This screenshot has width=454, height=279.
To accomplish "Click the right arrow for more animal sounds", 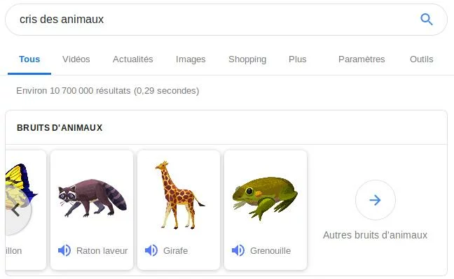I will click(376, 200).
